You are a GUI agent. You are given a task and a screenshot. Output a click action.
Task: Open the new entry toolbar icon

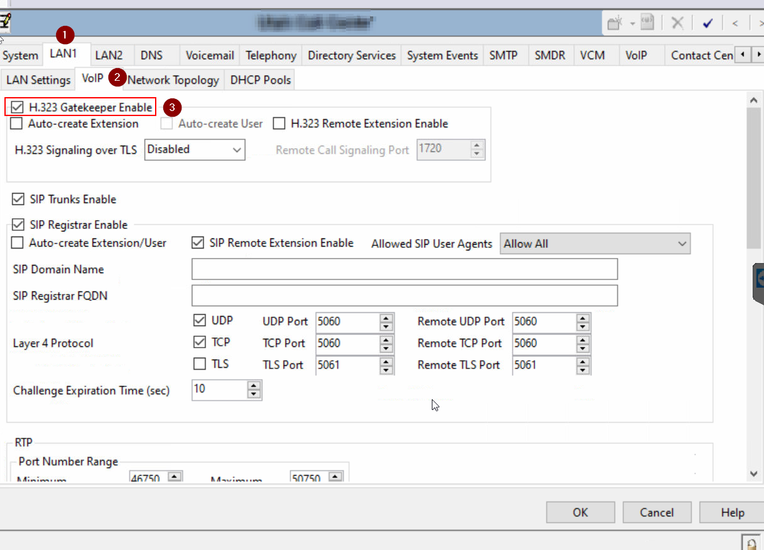[x=615, y=22]
